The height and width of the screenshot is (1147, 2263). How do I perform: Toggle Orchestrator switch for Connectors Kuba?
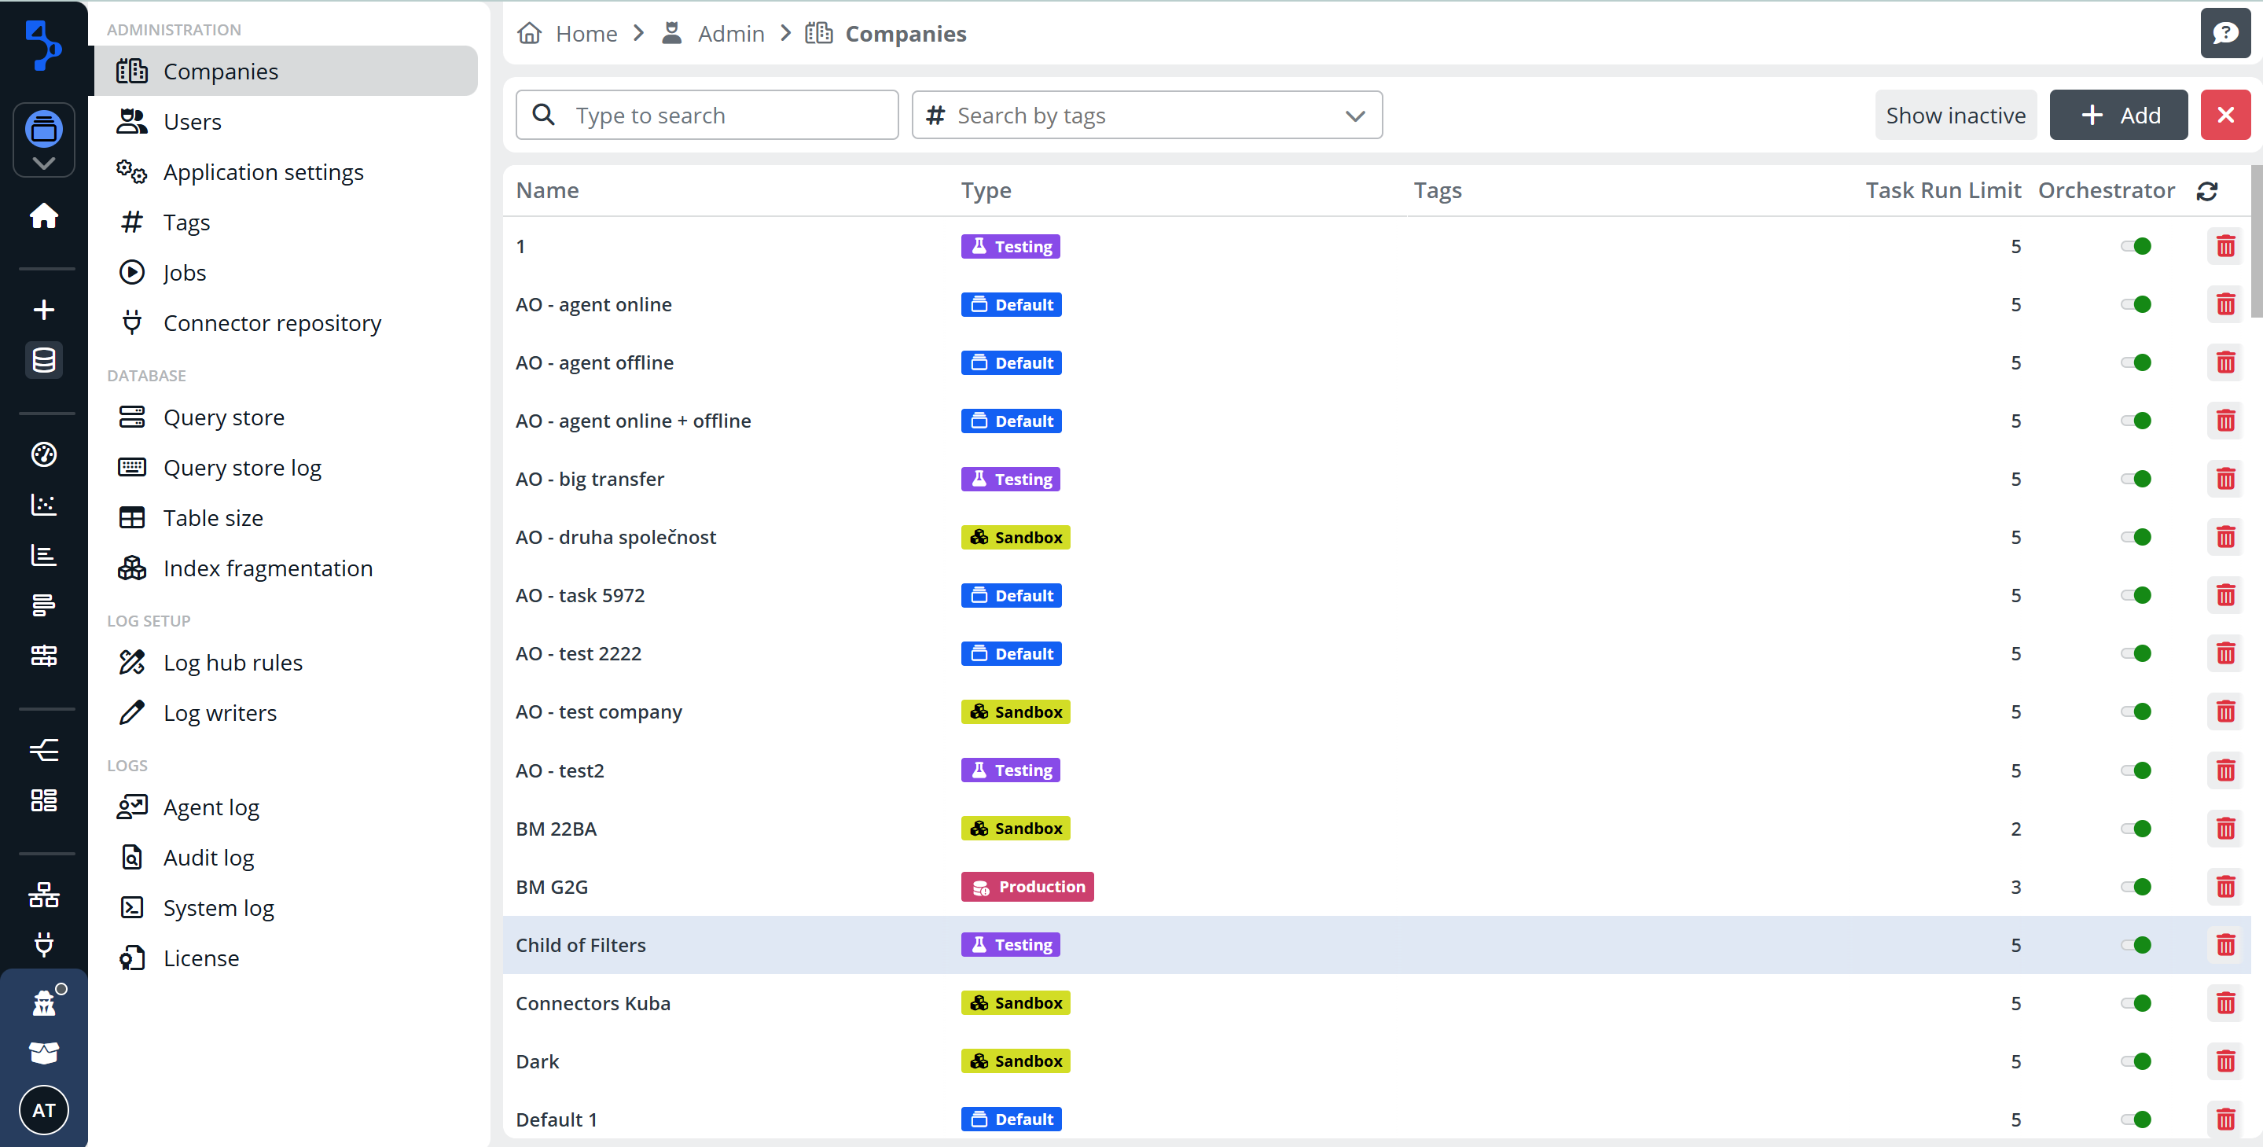tap(2136, 1003)
